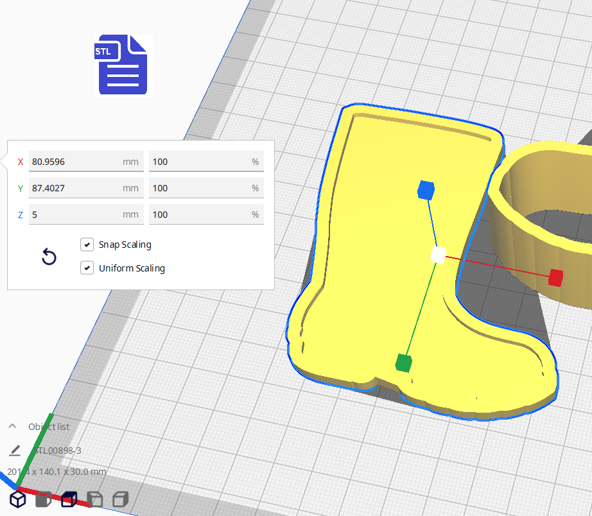
Task: Switch to the Left side view icon
Action: [94, 499]
